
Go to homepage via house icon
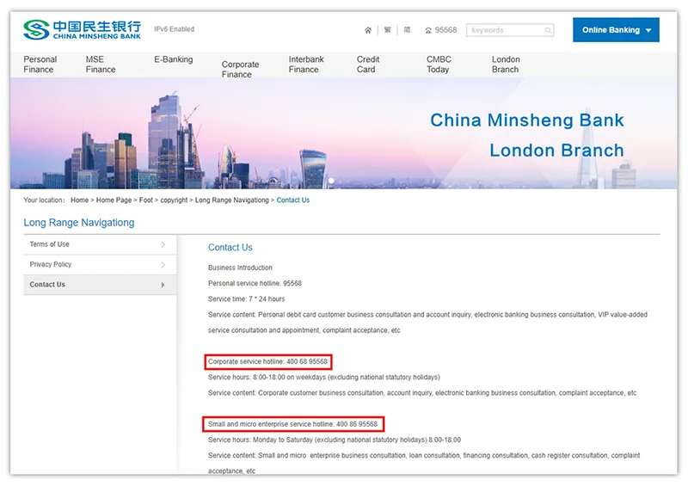tap(368, 30)
